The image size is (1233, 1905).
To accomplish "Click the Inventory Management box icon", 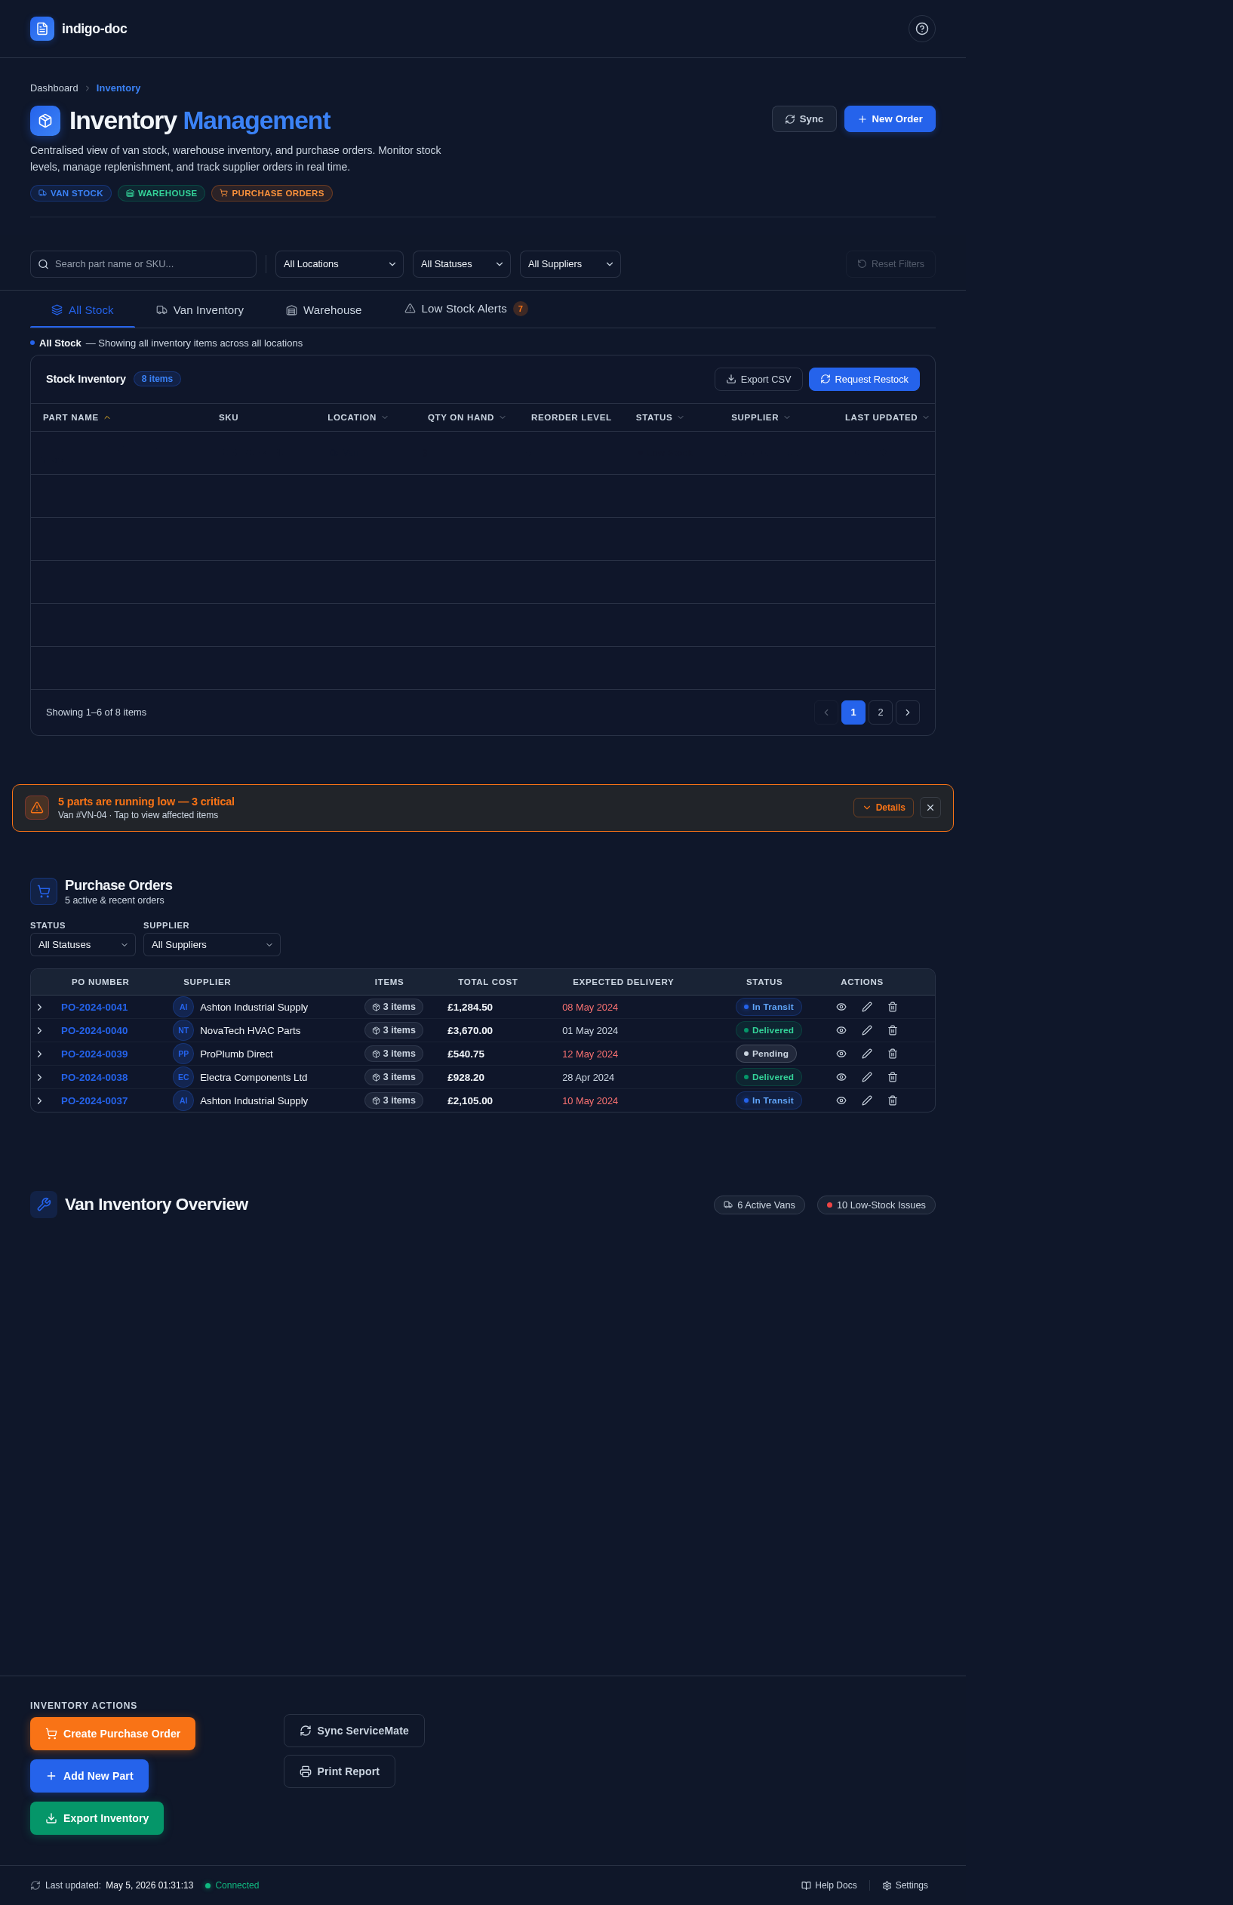I will [x=45, y=121].
